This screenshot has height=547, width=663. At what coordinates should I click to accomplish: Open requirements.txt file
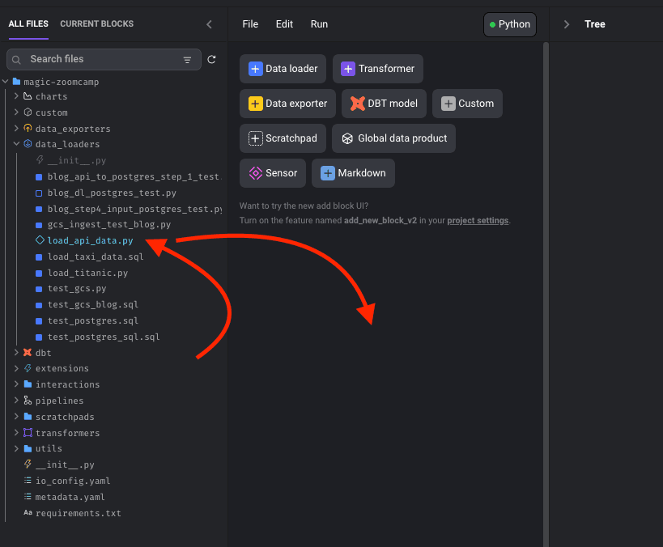pos(79,513)
